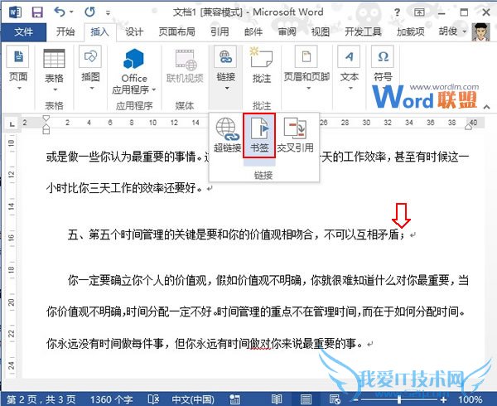Open the 页面布局 tab
The height and width of the screenshot is (406, 497).
click(x=176, y=32)
